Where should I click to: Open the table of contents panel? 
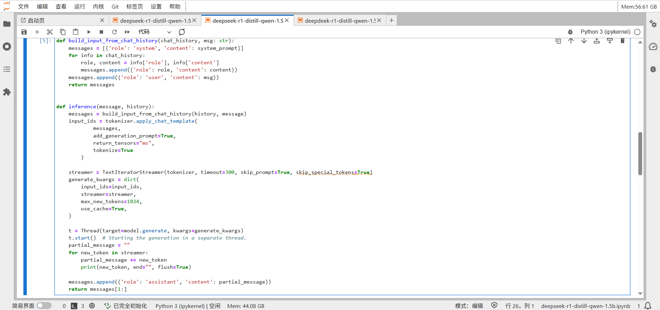[7, 69]
